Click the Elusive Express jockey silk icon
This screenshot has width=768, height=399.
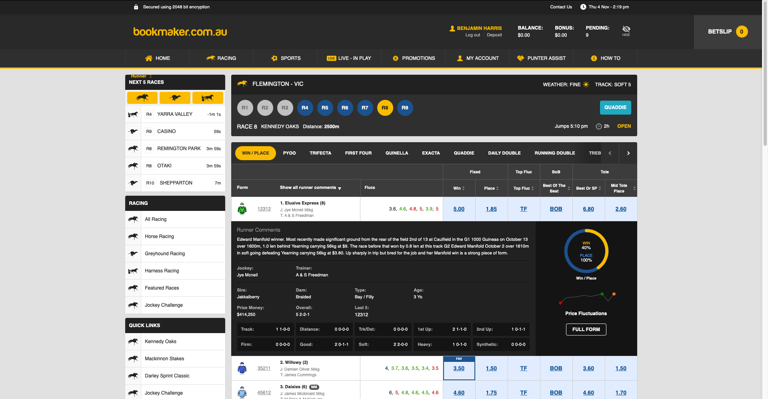click(x=242, y=209)
